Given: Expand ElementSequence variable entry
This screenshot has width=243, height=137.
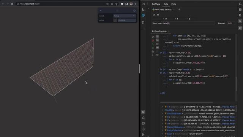Looking at the screenshot, I should [x=163, y=127].
